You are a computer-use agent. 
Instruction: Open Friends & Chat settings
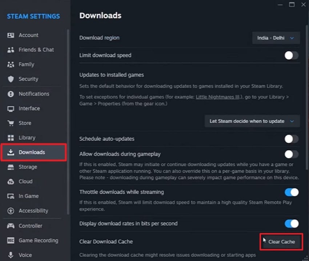(11, 50)
